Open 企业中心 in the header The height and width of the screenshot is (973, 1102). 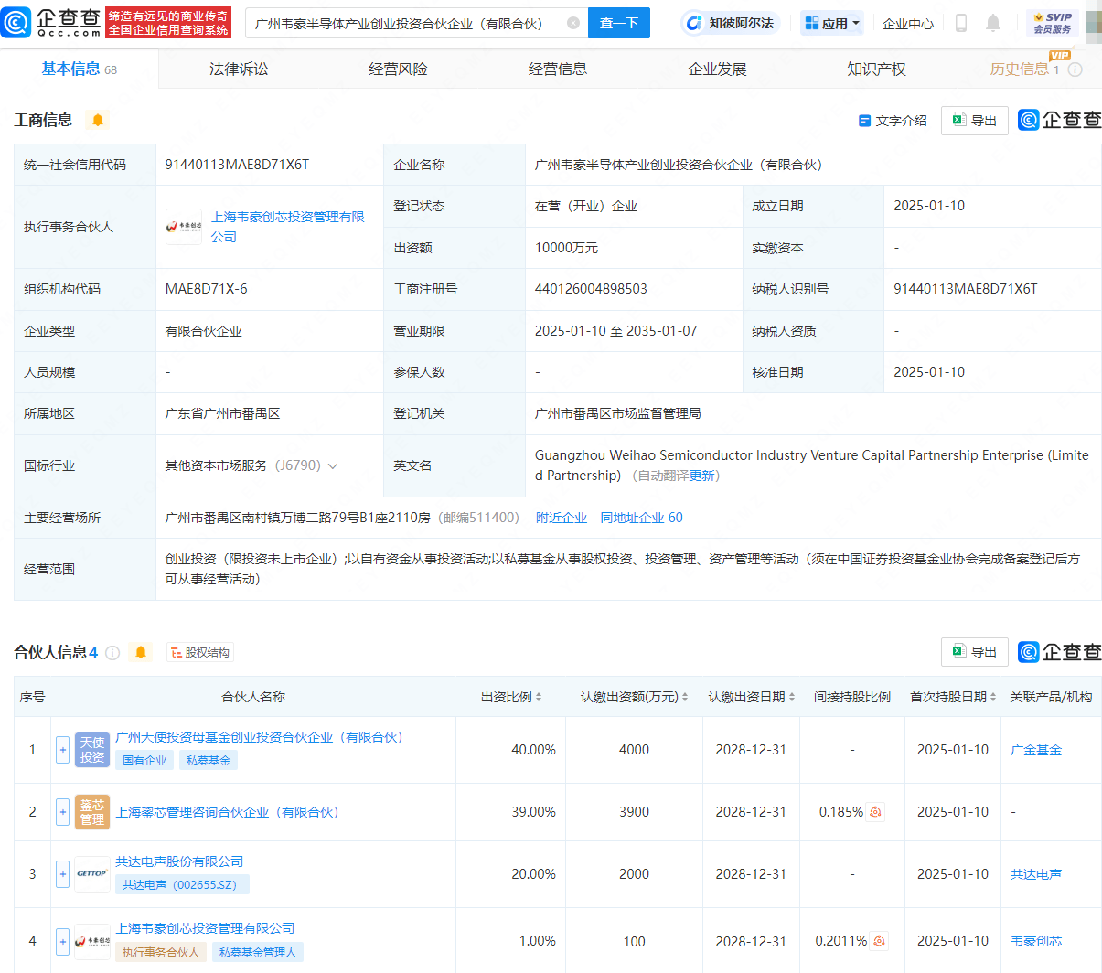point(908,24)
